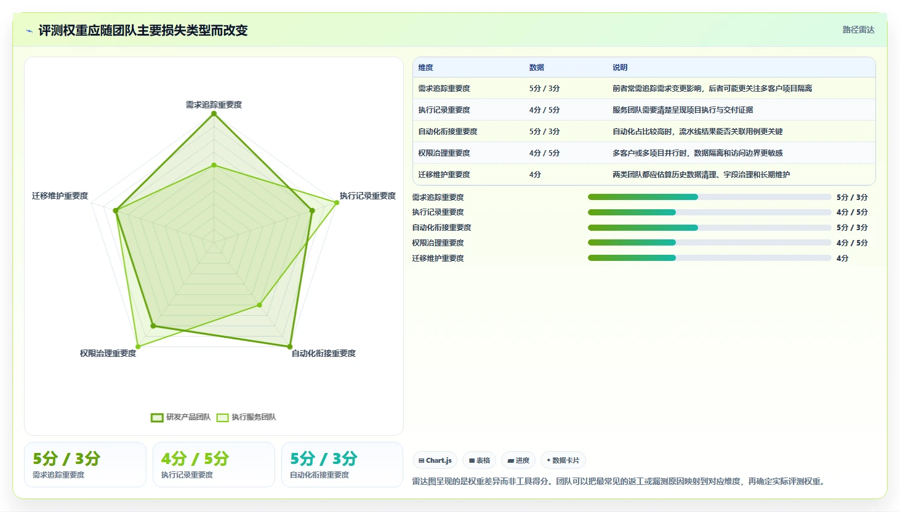Viewport: 900px width, 512px height.
Task: Select the 迁移维护重要度 table row label
Action: pyautogui.click(x=444, y=175)
